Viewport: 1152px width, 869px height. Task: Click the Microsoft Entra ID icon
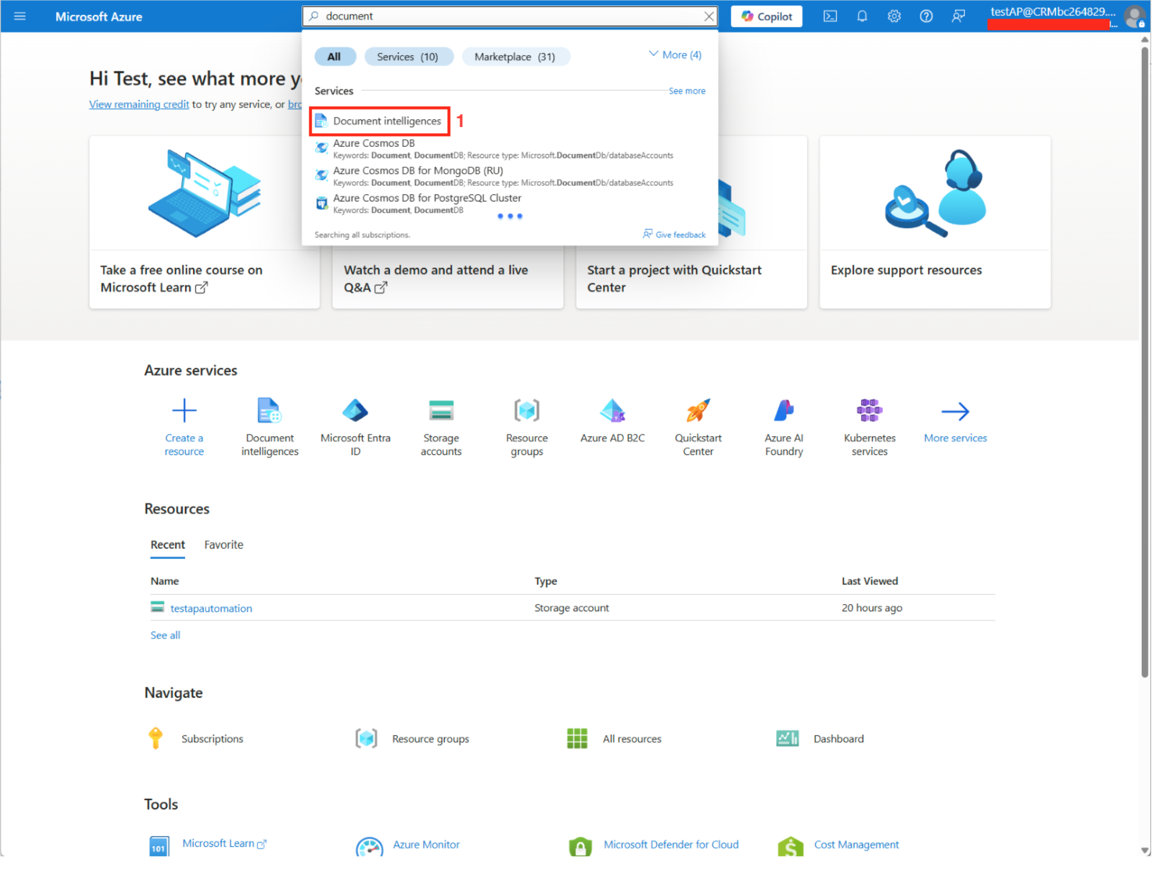(355, 412)
